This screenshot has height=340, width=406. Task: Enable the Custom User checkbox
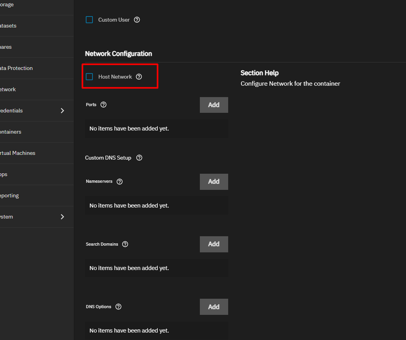point(89,20)
